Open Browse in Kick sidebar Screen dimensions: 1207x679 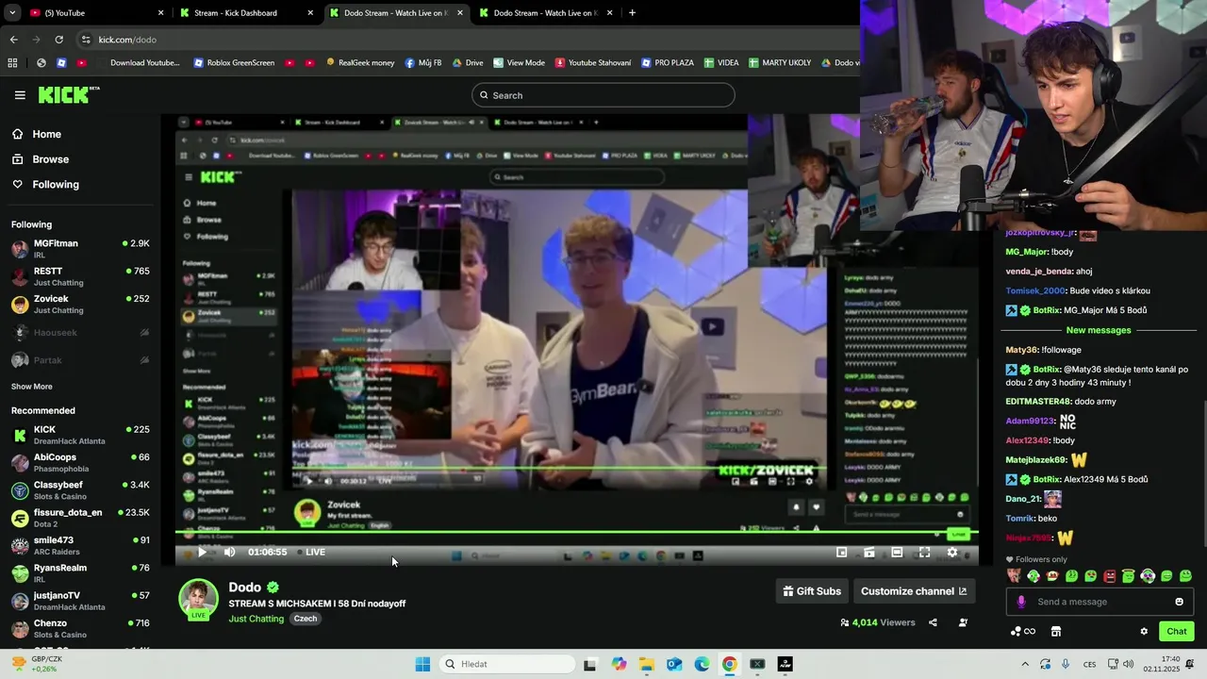(41, 159)
